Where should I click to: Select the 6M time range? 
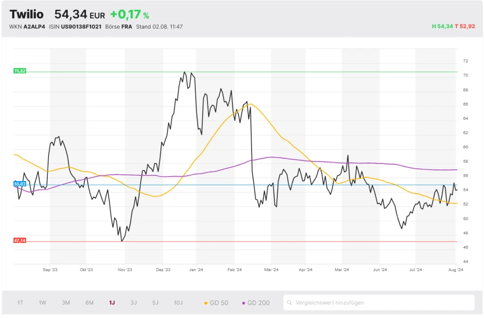[x=90, y=303]
